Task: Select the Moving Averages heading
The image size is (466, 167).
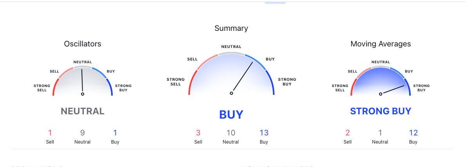Action: coord(381,44)
